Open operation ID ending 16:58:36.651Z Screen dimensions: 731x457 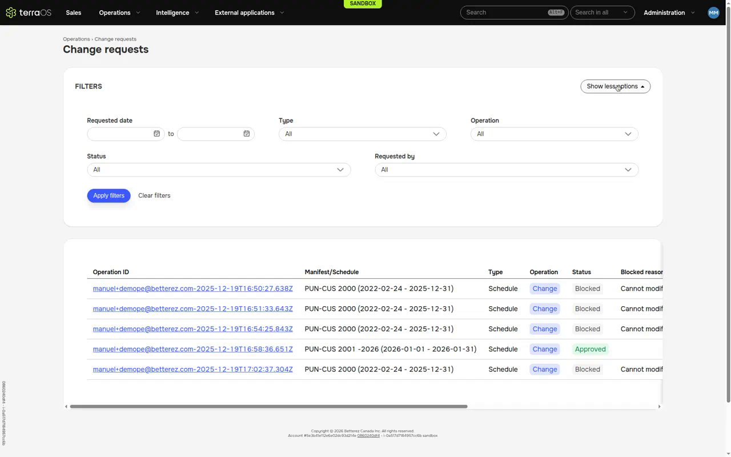tap(193, 349)
